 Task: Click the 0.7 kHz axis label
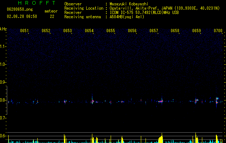[3, 118]
